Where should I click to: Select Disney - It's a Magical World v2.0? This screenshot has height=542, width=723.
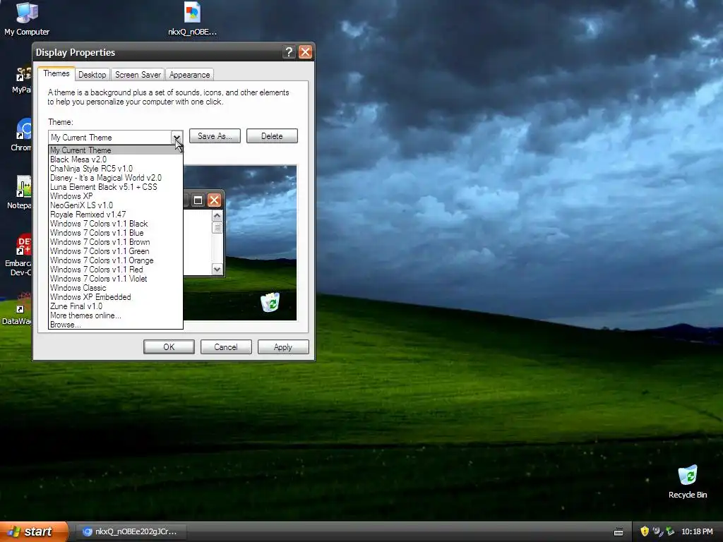(116, 178)
